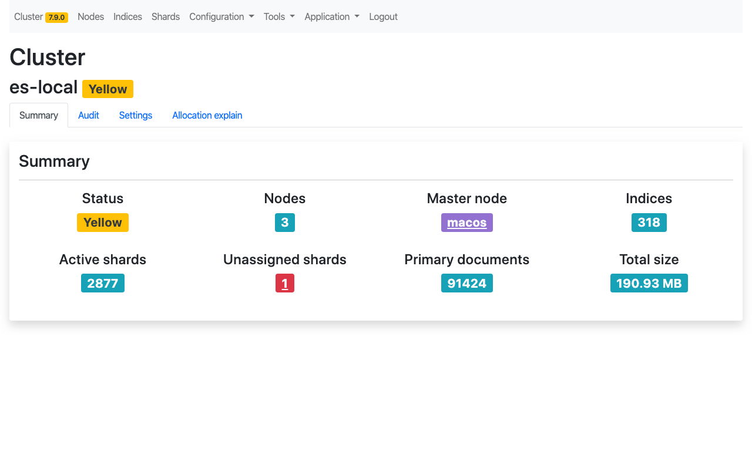Select the Allocation explain tab
This screenshot has height=451, width=752.
(x=207, y=115)
